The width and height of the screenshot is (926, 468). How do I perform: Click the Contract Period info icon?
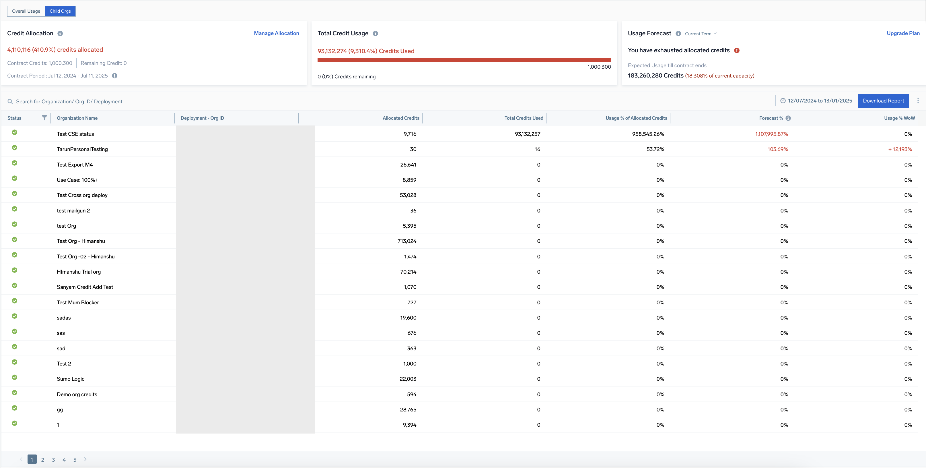(115, 76)
